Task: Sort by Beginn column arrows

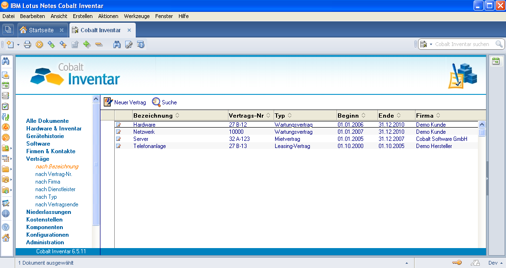Action: 363,115
